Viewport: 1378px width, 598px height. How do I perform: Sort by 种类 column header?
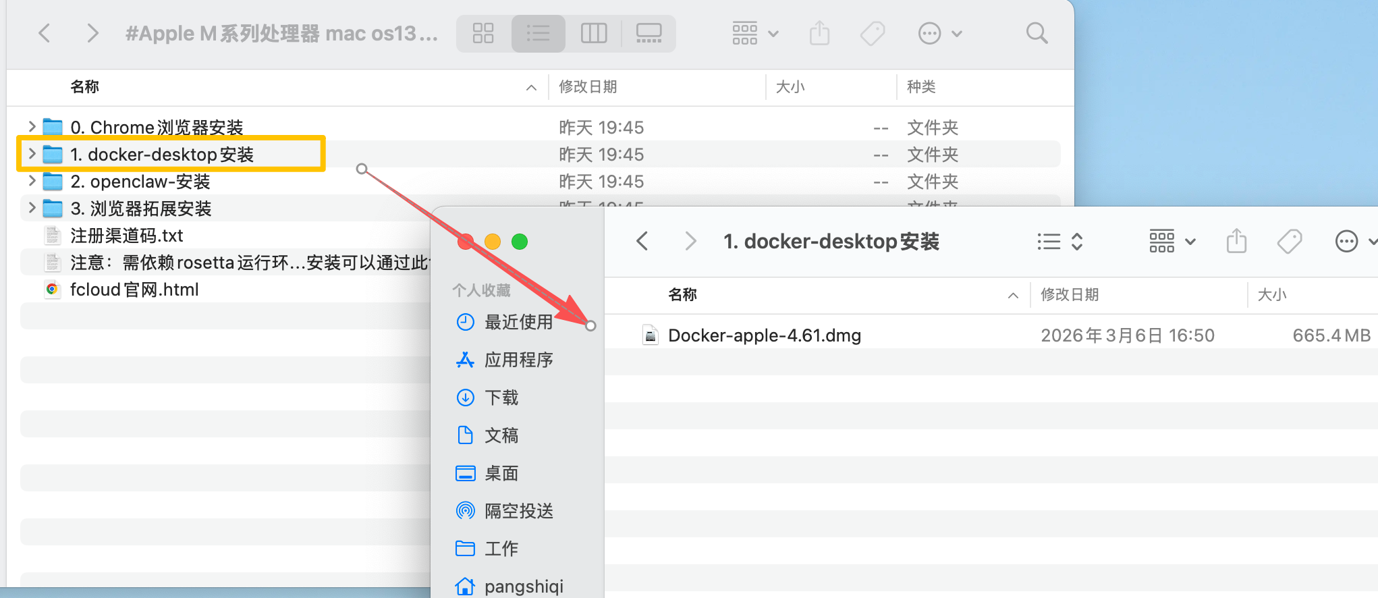point(921,86)
